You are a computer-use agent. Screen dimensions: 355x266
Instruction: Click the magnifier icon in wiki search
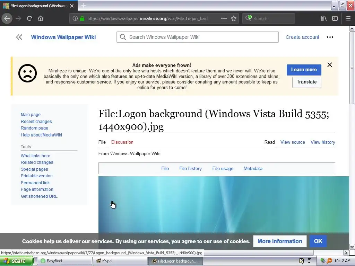(123, 37)
